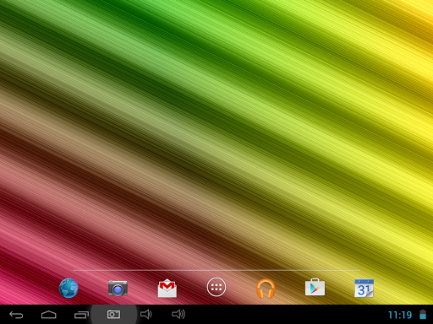This screenshot has height=324, width=433.
Task: Click the highlighted screenshot button
Action: [113, 315]
